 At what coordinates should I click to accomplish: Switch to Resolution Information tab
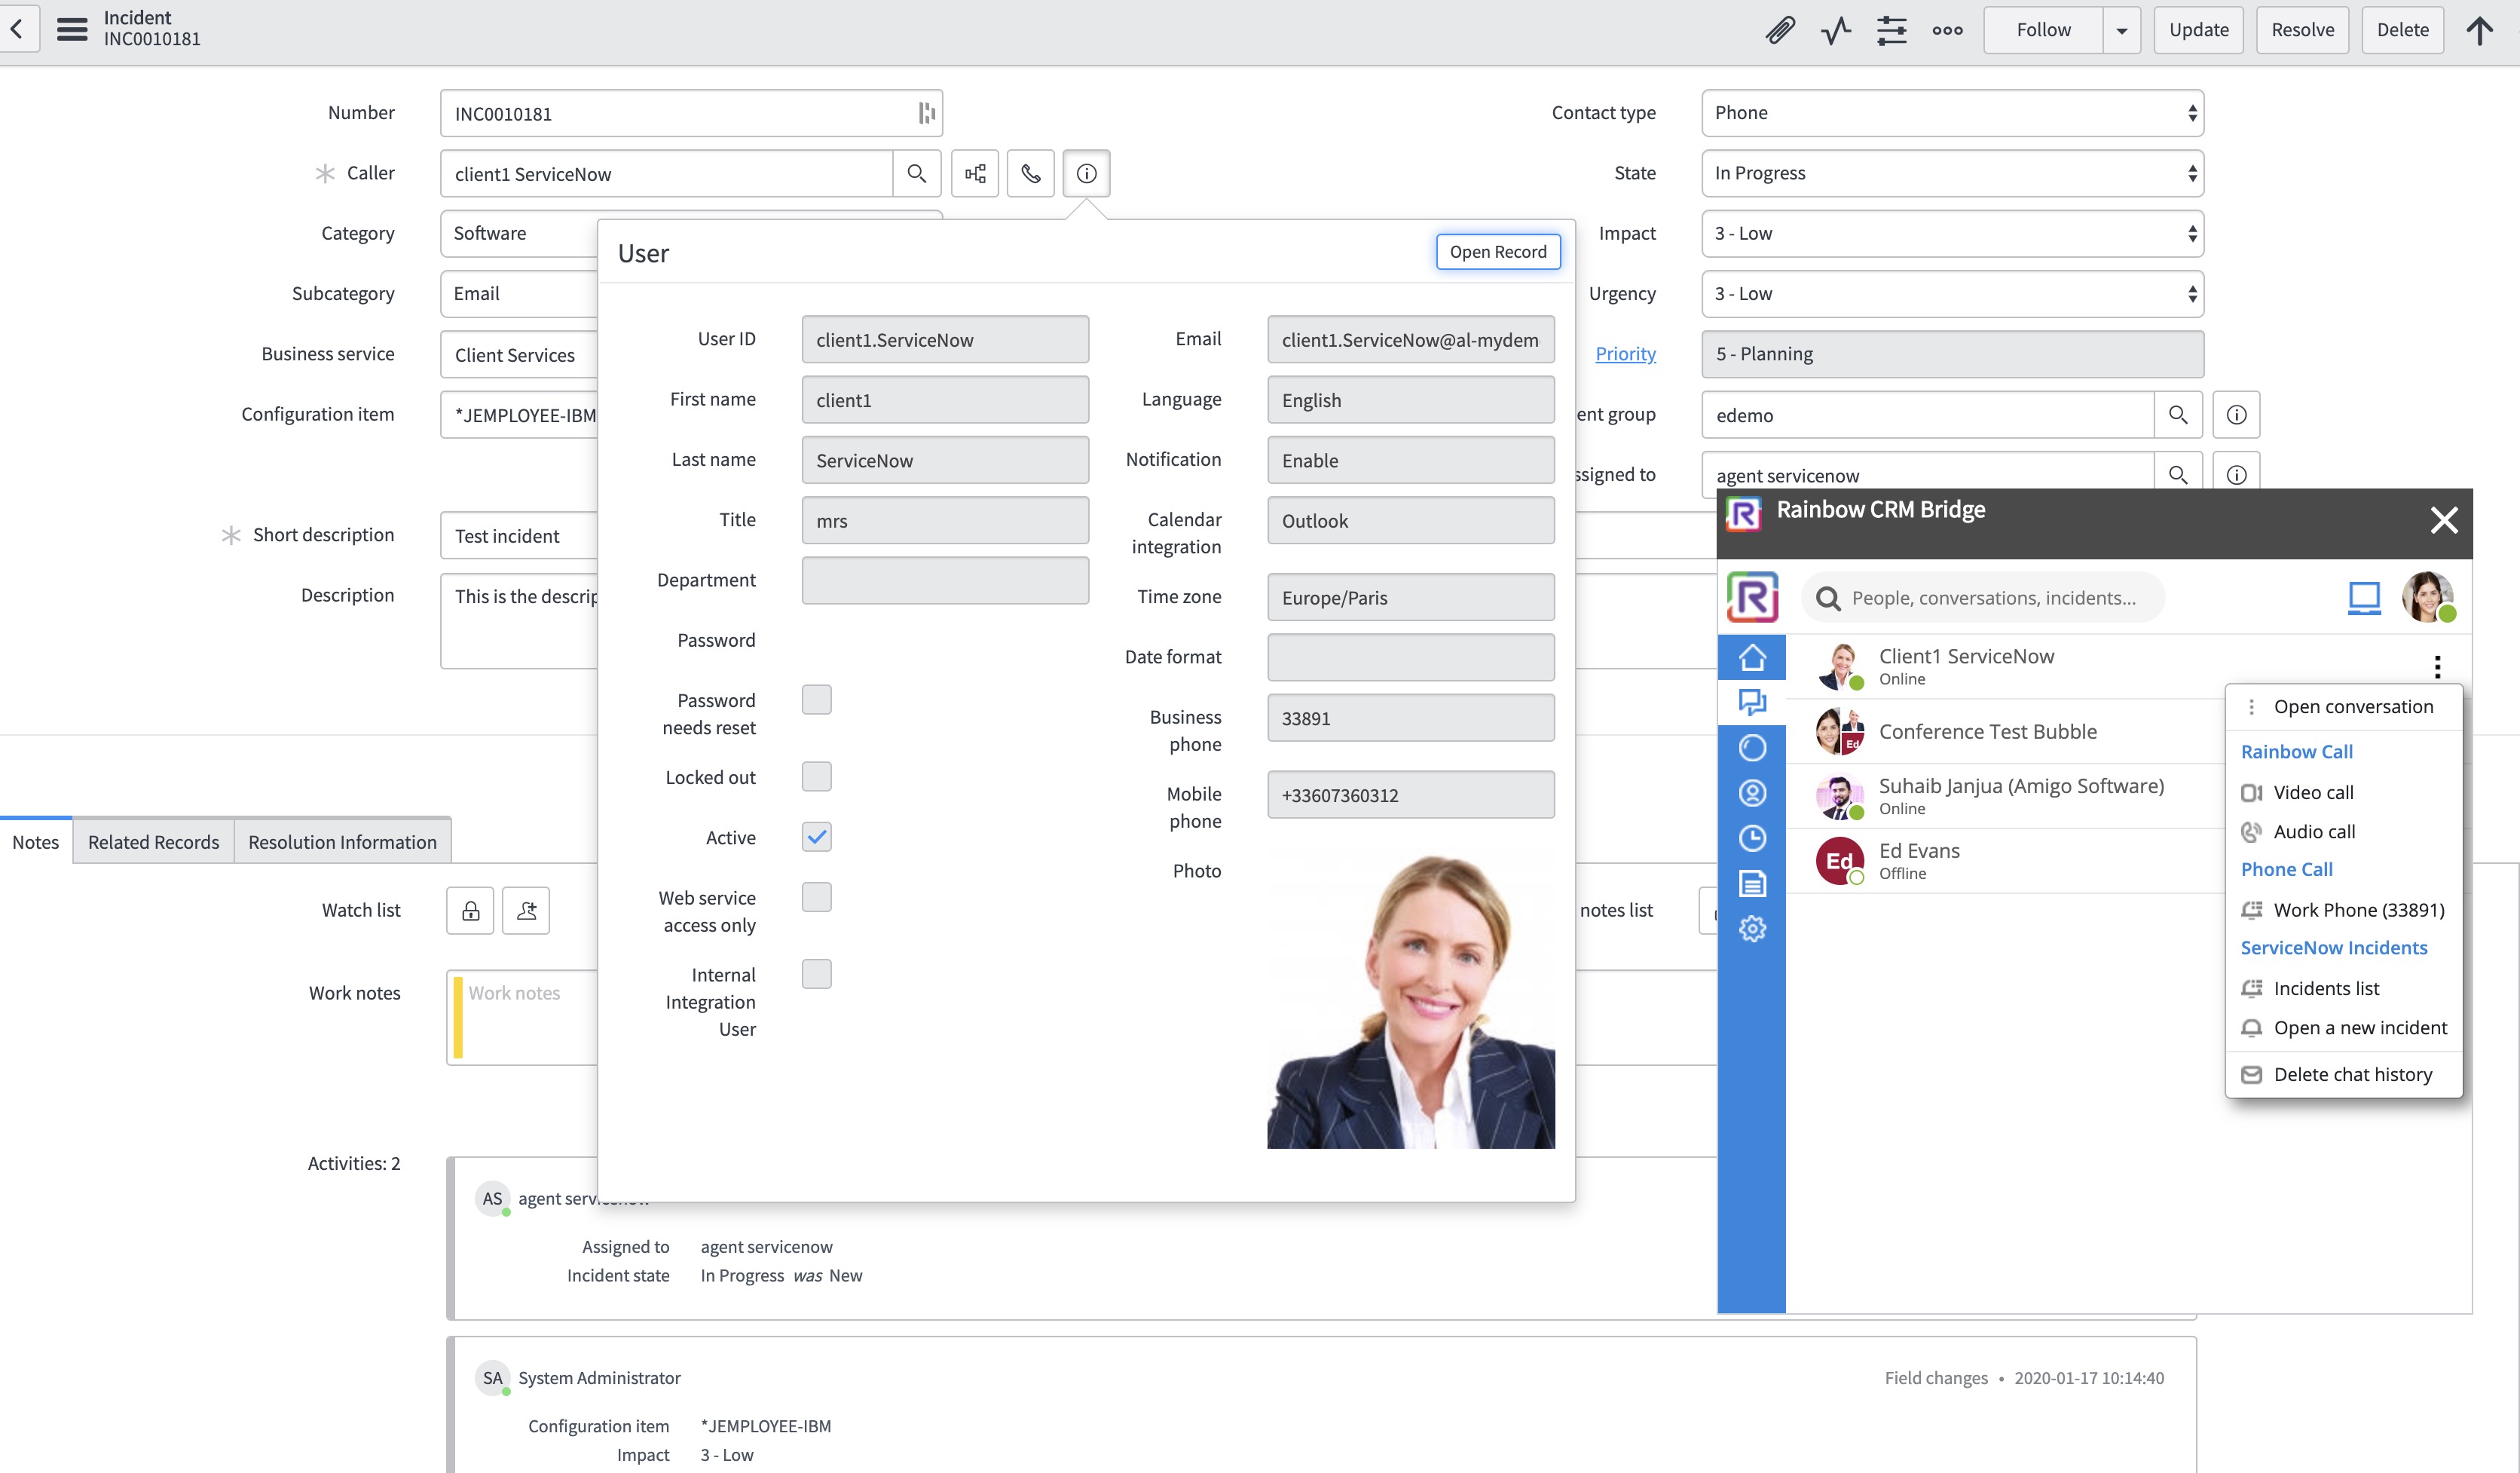pyautogui.click(x=342, y=842)
